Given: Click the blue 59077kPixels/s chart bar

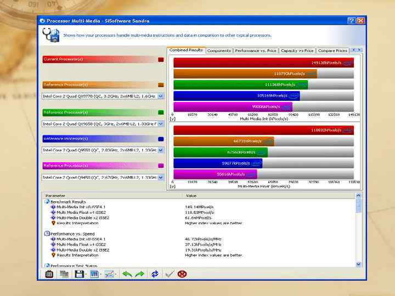Looking at the screenshot, I should pos(218,163).
